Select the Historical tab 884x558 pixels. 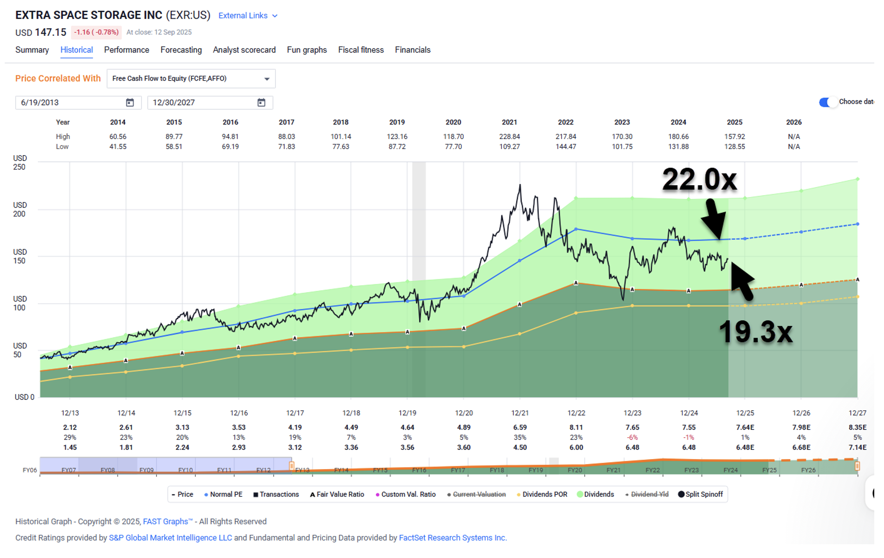(76, 50)
